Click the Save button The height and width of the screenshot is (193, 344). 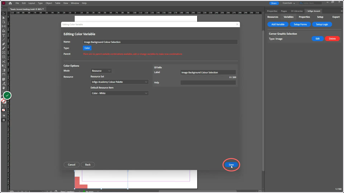[x=231, y=165]
